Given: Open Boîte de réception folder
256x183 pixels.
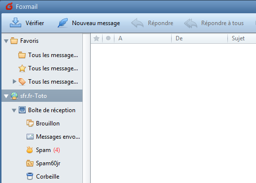Looking at the screenshot, I should pos(52,110).
